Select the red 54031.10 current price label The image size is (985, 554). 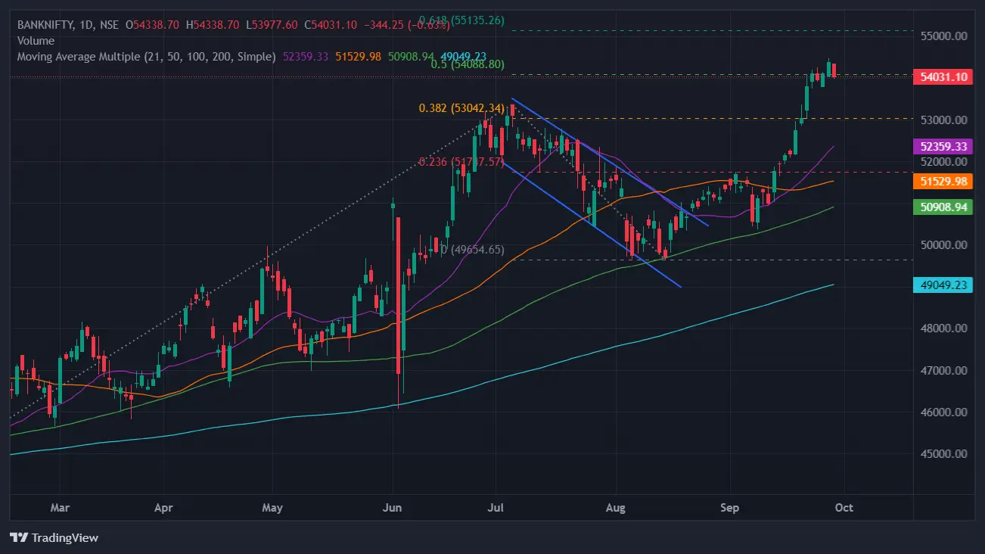[942, 77]
